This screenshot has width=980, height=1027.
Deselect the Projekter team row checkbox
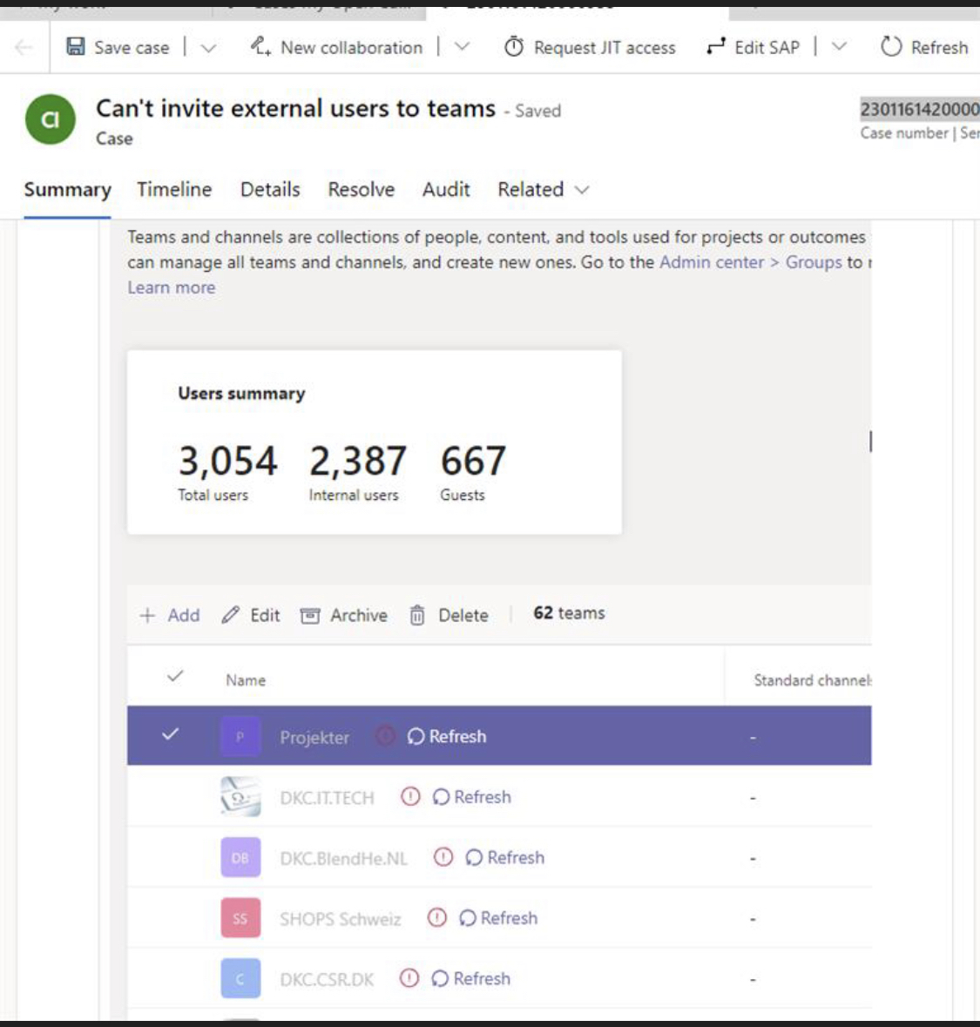tap(172, 736)
